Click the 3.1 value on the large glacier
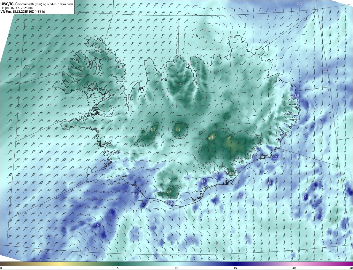 (211, 137)
